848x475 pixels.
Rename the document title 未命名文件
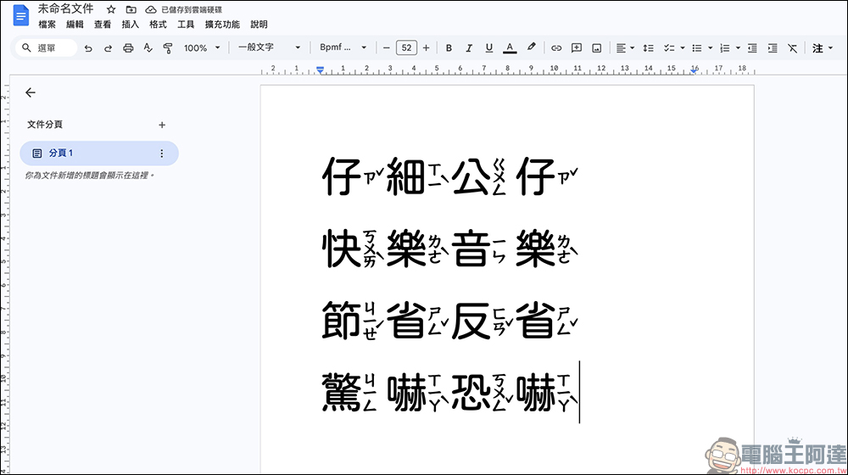click(65, 8)
